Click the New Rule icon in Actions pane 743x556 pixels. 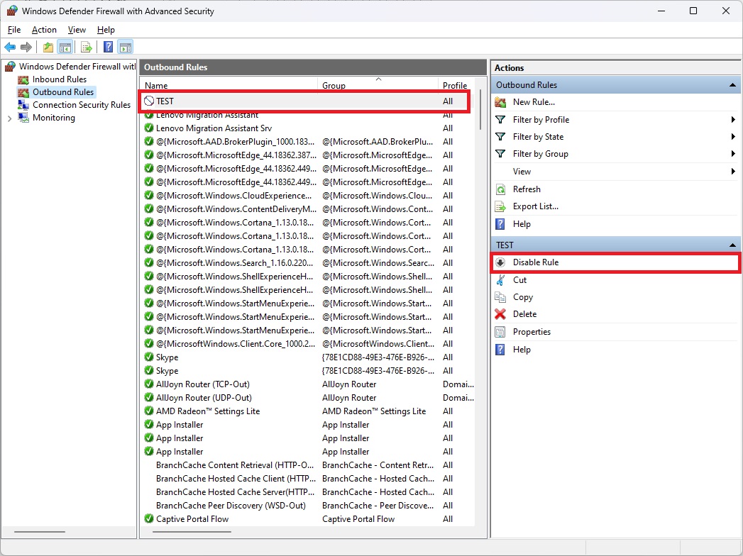[x=500, y=102]
